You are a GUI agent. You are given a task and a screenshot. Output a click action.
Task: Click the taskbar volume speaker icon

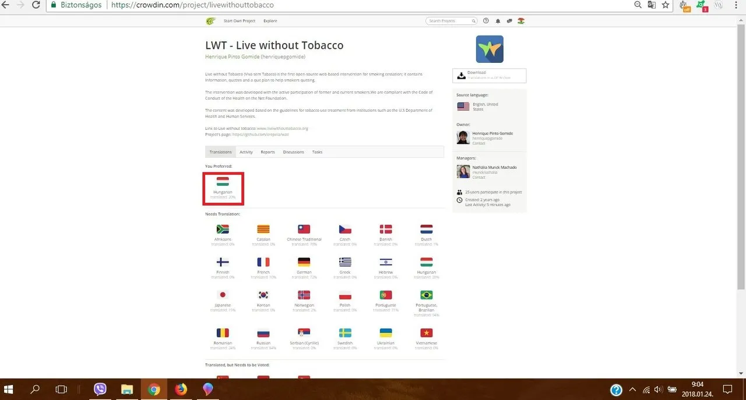[659, 390]
